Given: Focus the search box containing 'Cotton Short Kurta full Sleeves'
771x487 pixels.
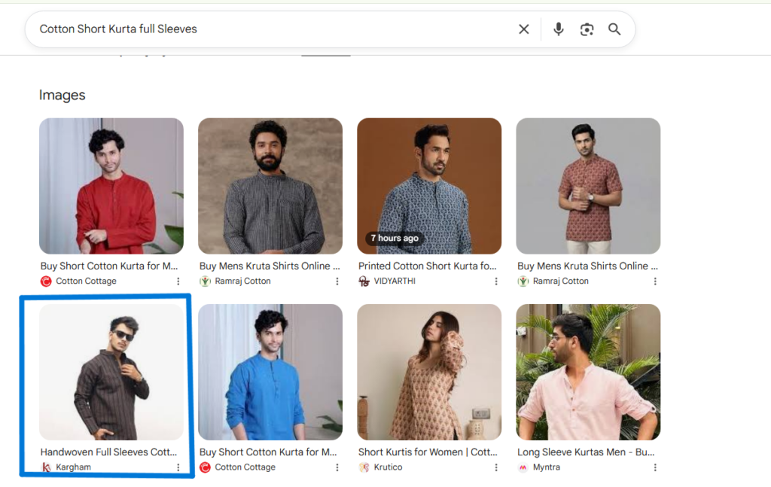Looking at the screenshot, I should pyautogui.click(x=330, y=29).
